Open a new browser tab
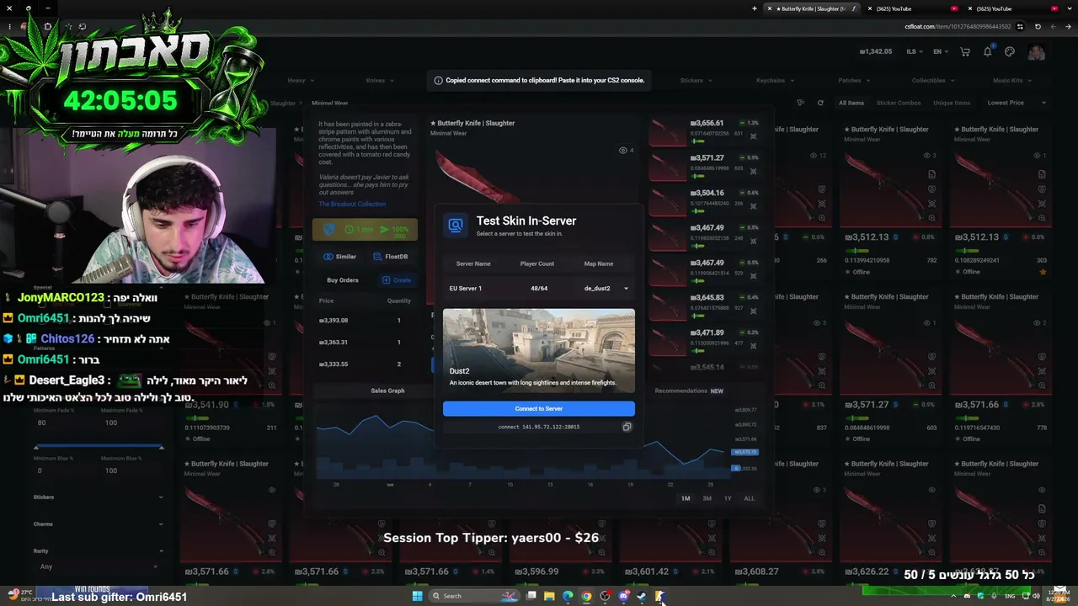The height and width of the screenshot is (606, 1078). tap(755, 8)
